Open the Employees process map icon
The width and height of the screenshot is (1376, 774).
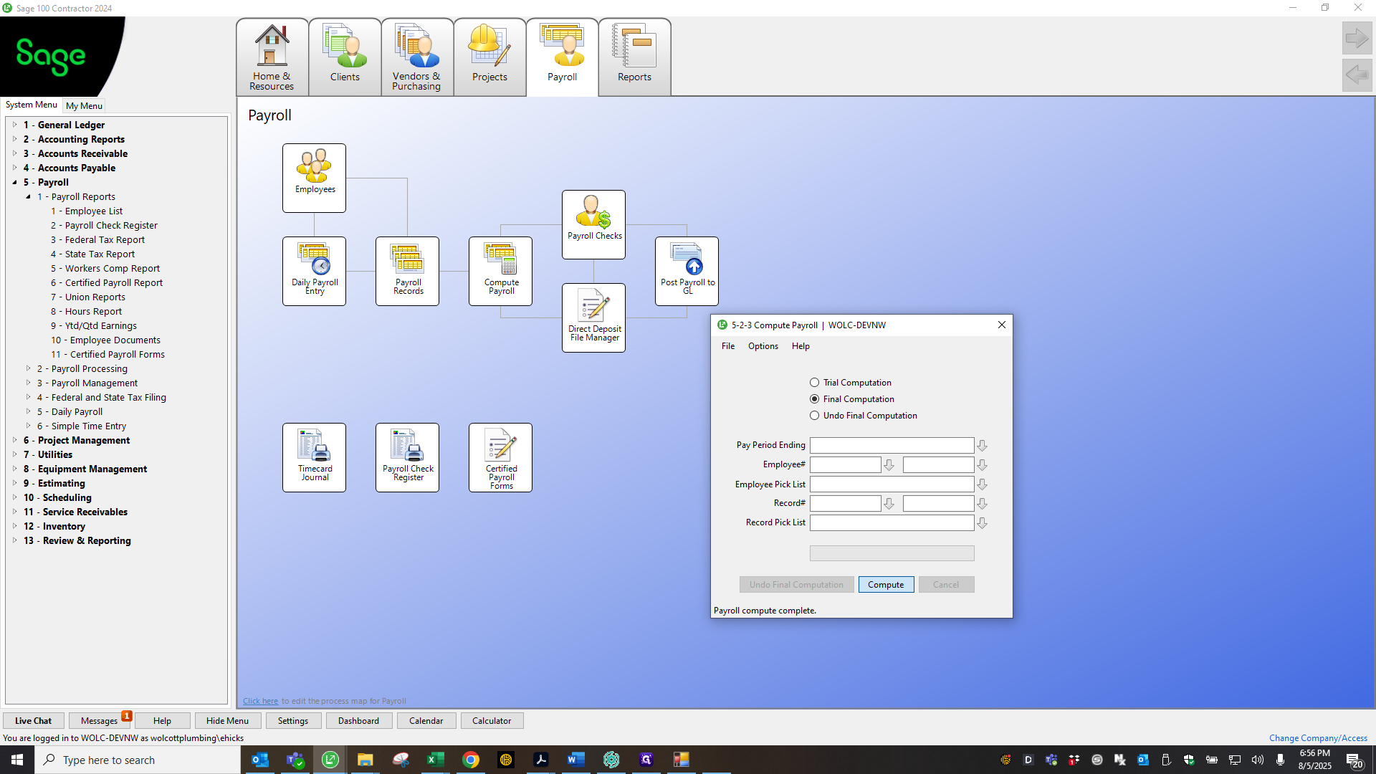315,178
